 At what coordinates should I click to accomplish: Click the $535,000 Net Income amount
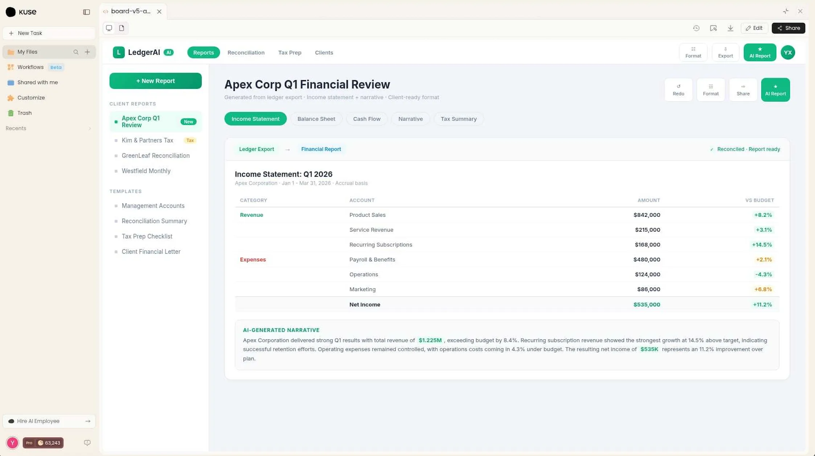[x=647, y=304]
